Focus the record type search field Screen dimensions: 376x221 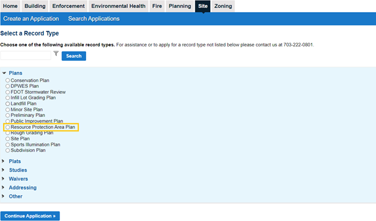point(26,55)
